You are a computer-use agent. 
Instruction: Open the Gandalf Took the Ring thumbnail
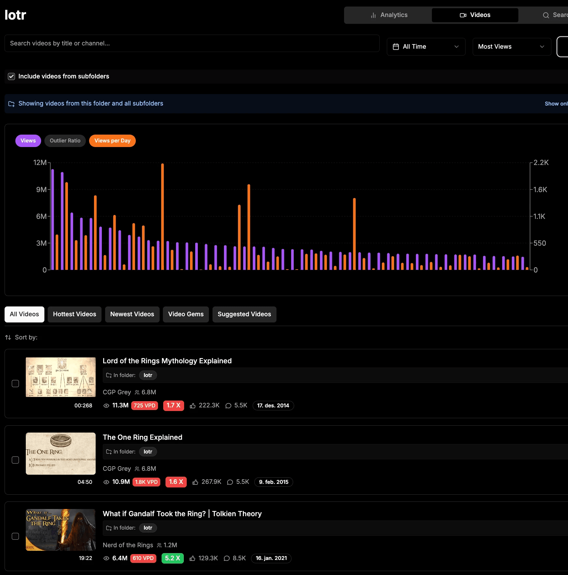tap(61, 530)
